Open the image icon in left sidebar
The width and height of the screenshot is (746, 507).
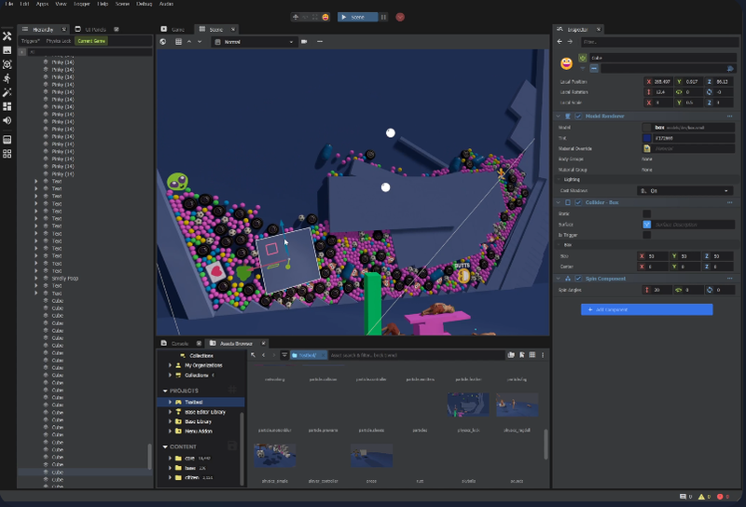tap(7, 50)
